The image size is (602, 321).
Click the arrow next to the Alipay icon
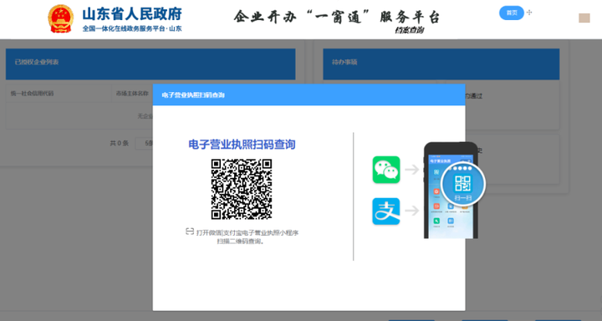click(x=411, y=211)
